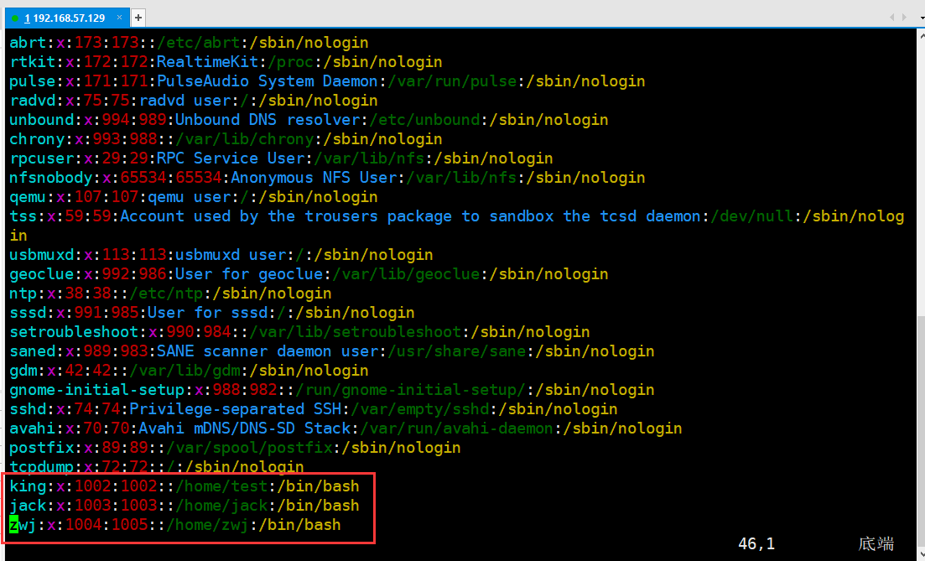
Task: Click the 底端 status indicator
Action: pyautogui.click(x=876, y=544)
